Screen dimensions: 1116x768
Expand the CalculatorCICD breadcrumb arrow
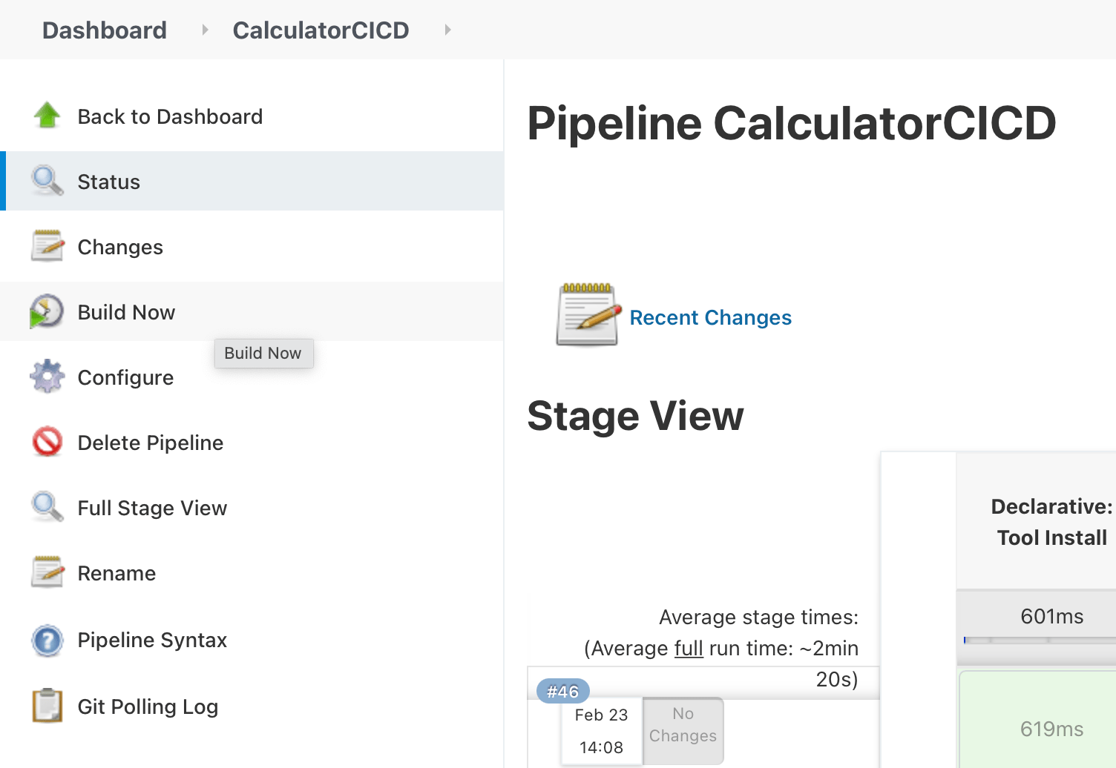coord(447,30)
